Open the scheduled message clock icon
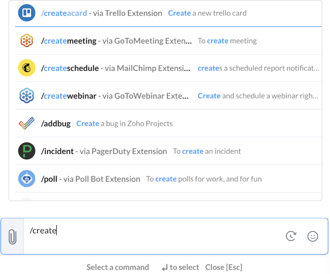 pyautogui.click(x=291, y=236)
